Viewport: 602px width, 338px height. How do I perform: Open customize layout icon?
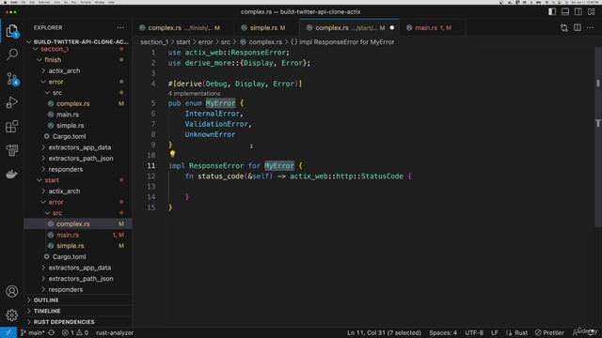pos(592,11)
